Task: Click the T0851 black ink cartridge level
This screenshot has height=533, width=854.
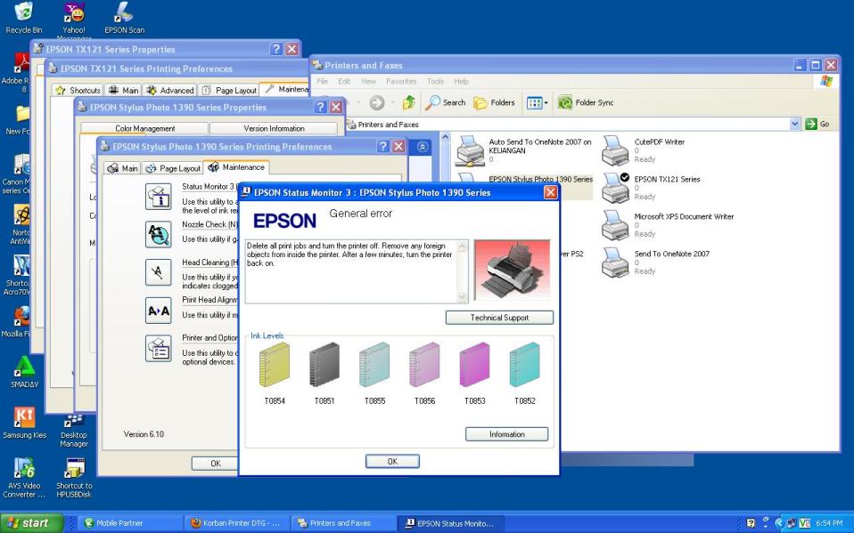Action: [324, 365]
